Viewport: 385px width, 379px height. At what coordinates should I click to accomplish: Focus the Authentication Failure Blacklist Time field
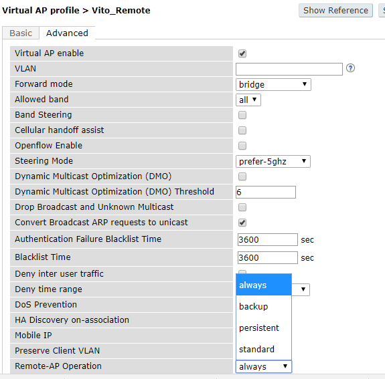(x=268, y=239)
